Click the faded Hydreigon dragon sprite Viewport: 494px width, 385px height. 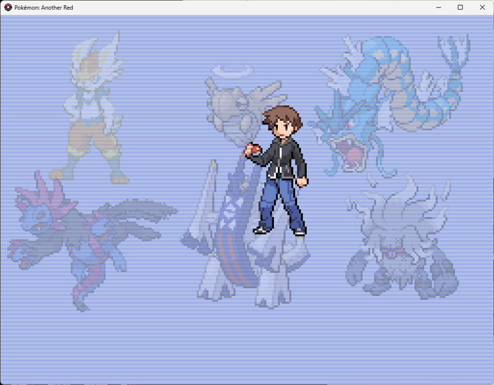[x=91, y=240]
